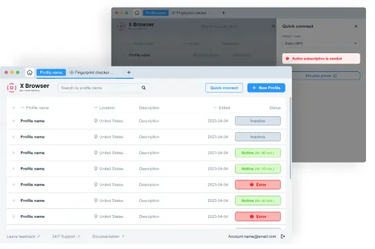The width and height of the screenshot is (375, 249).
Task: Click Error status in fifth profile row
Action: click(x=258, y=185)
